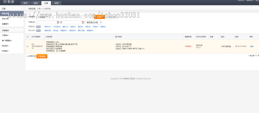Filter orders by 拒收(0) status

pos(88,27)
